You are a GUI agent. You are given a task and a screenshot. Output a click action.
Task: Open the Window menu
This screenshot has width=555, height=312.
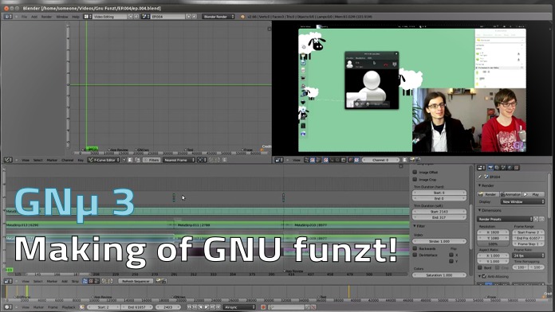[61, 17]
